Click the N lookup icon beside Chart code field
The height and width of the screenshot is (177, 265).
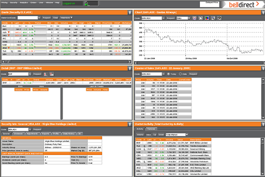click(163, 18)
